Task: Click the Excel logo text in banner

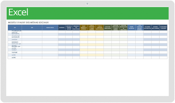Action: (18, 12)
